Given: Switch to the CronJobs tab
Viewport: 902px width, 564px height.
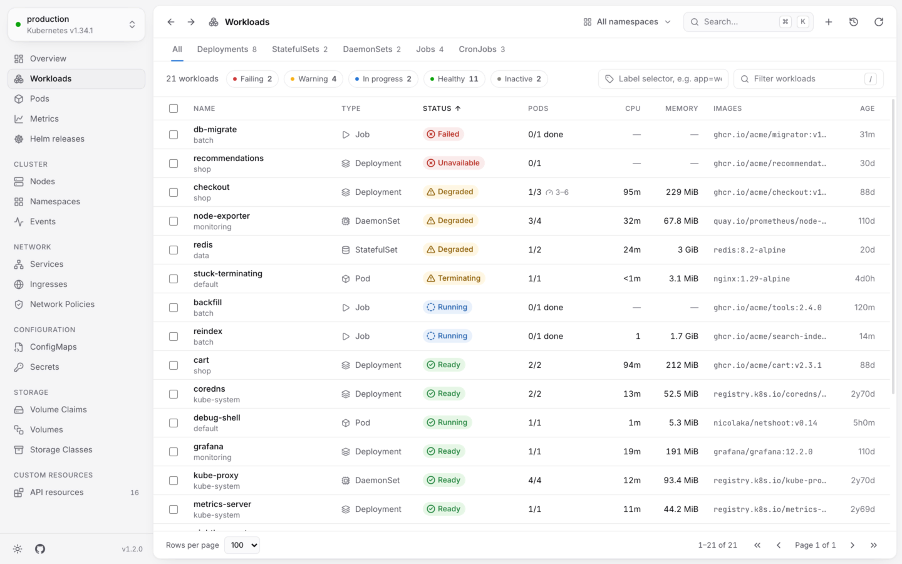Looking at the screenshot, I should point(482,50).
